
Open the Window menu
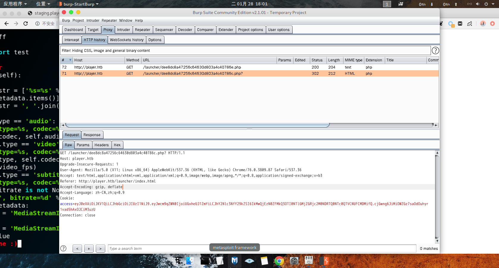pos(125,21)
